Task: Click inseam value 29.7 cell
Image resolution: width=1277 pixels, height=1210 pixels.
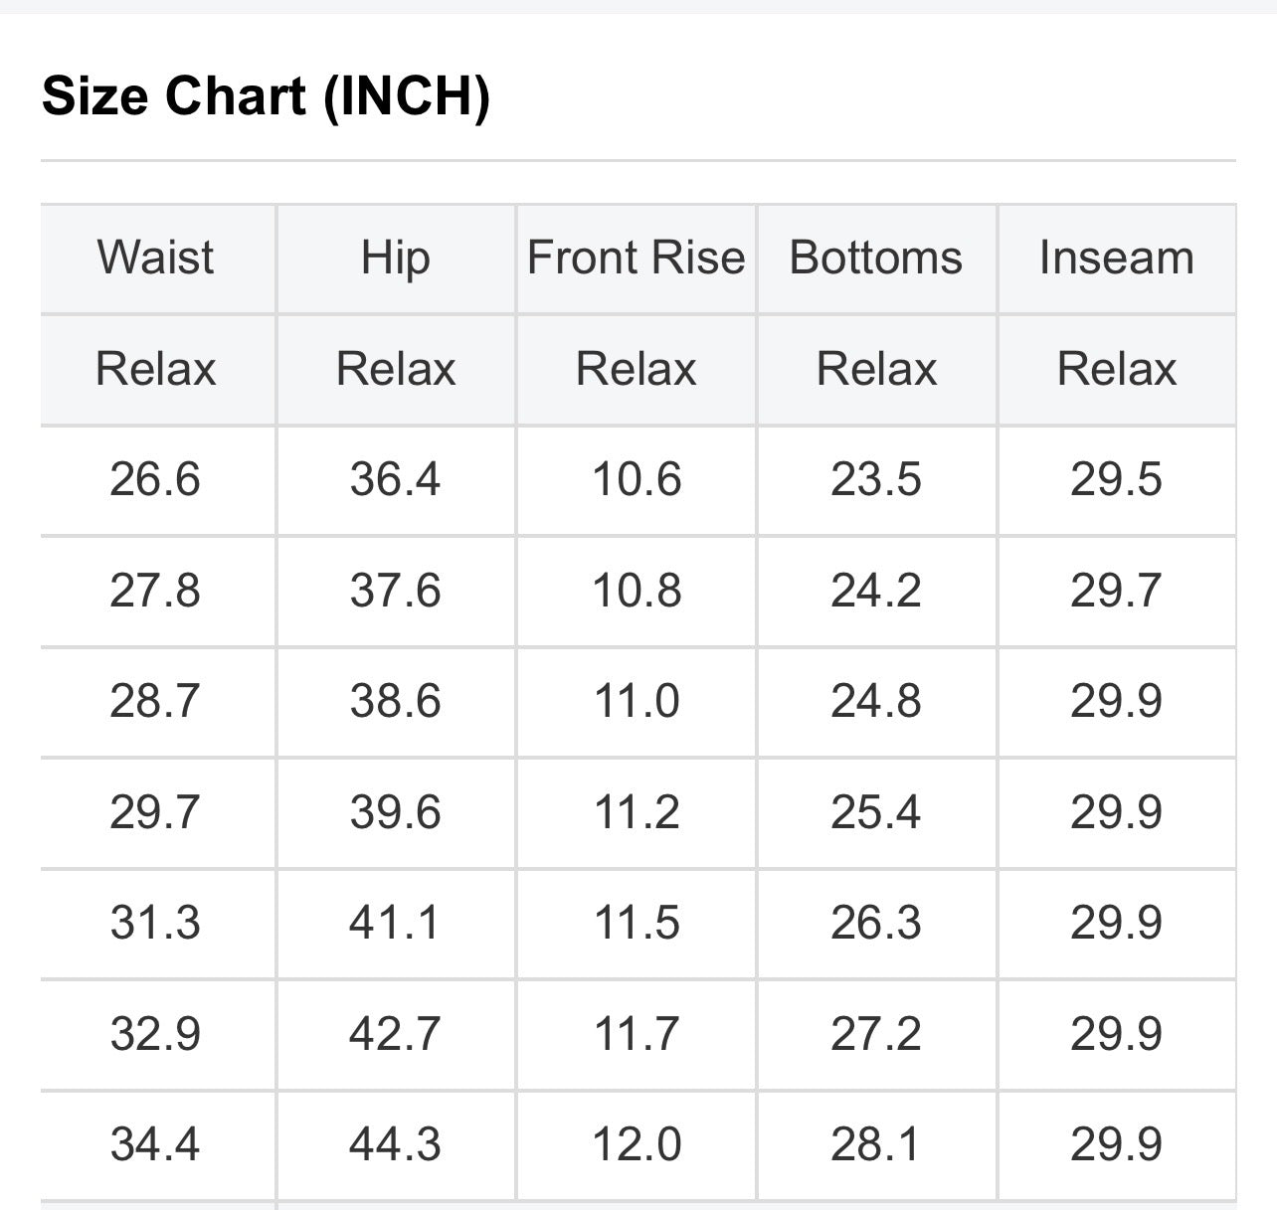Action: point(1116,591)
